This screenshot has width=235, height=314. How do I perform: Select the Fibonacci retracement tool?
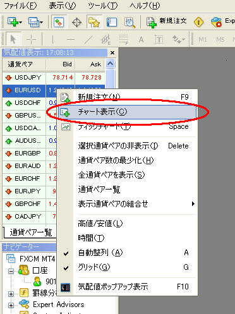[x=124, y=39]
